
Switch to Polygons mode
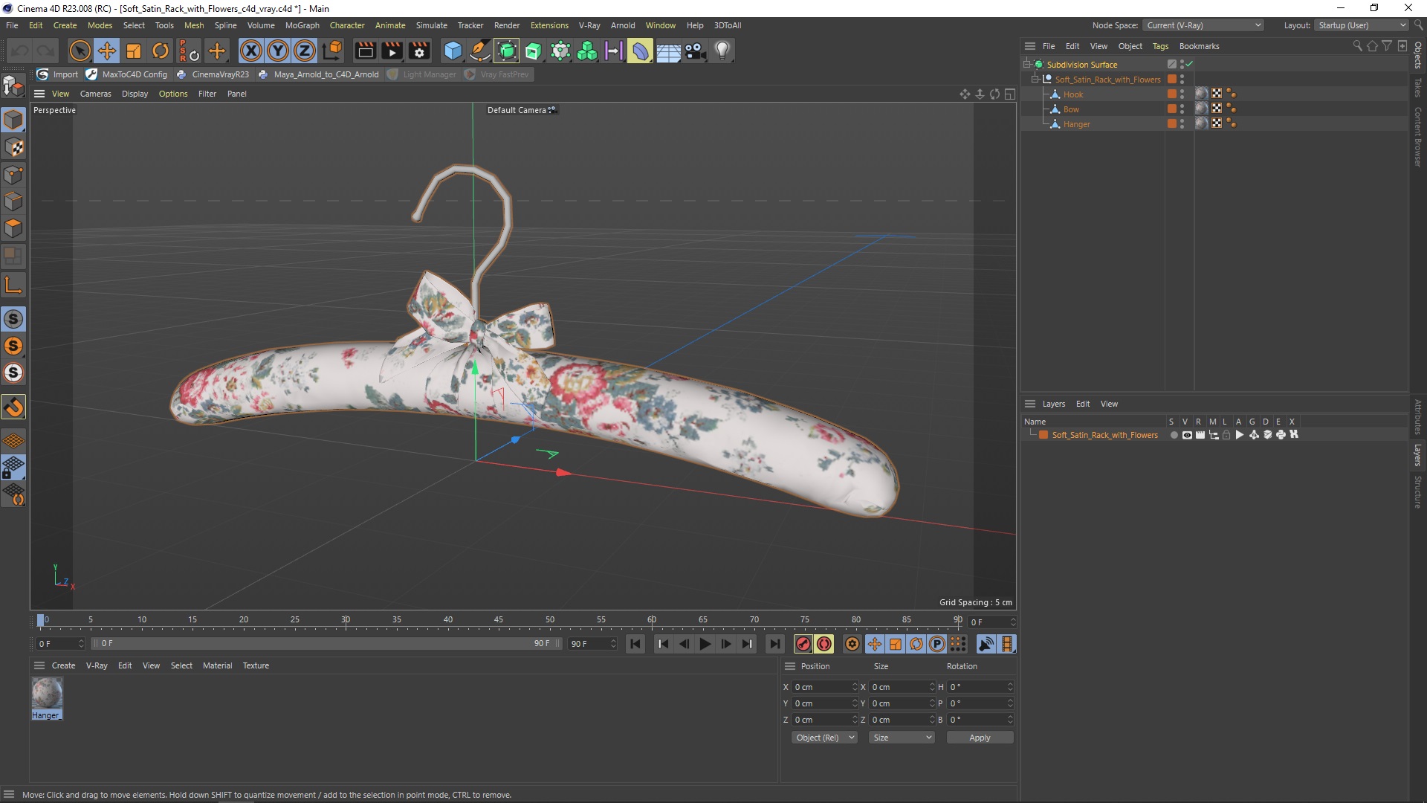(x=13, y=228)
